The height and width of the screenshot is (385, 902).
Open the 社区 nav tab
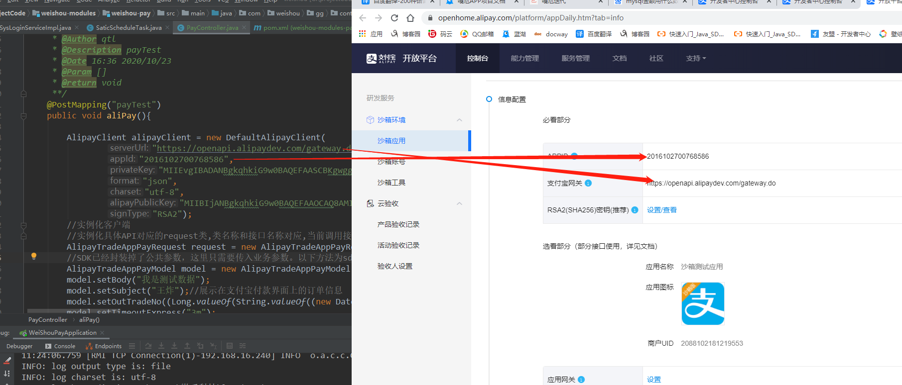656,58
